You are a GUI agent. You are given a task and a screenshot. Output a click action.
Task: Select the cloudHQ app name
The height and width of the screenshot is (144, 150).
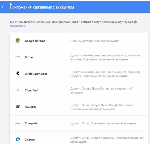(30, 107)
